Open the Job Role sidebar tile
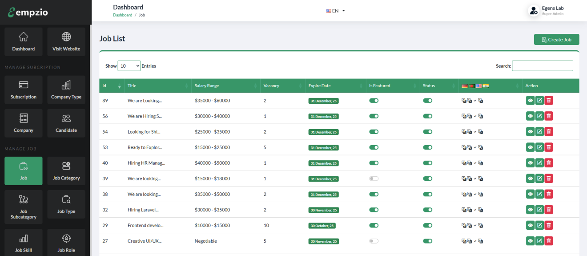 [x=66, y=243]
